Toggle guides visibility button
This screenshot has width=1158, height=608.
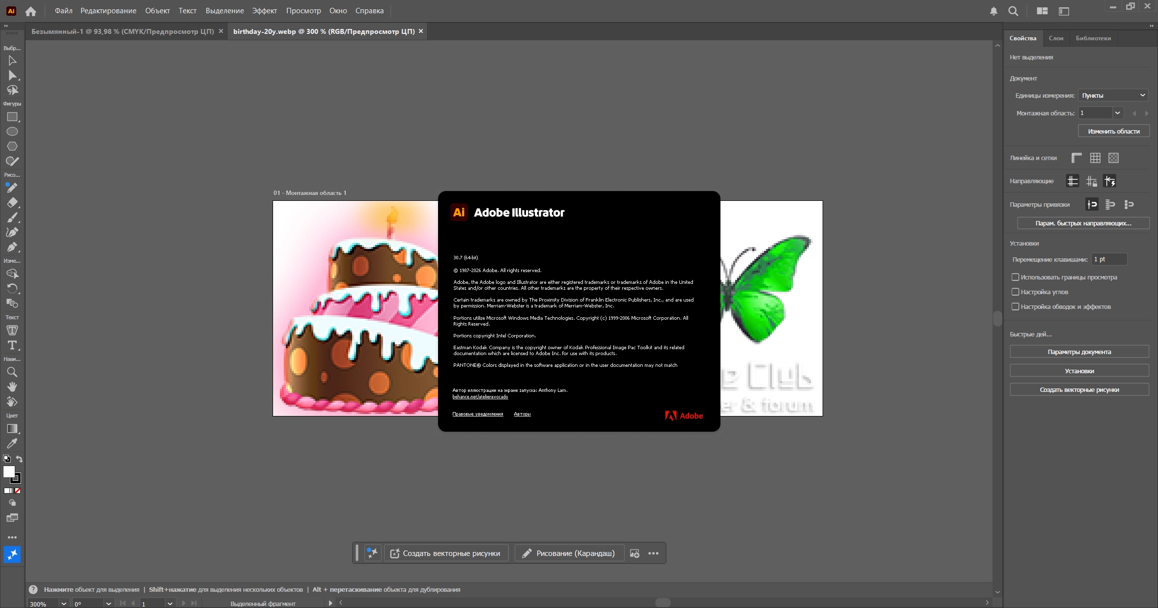pos(1073,181)
